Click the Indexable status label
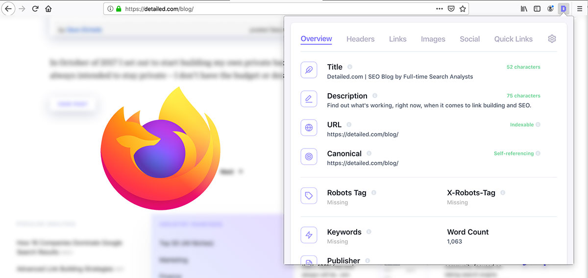The height and width of the screenshot is (278, 588). coord(522,125)
